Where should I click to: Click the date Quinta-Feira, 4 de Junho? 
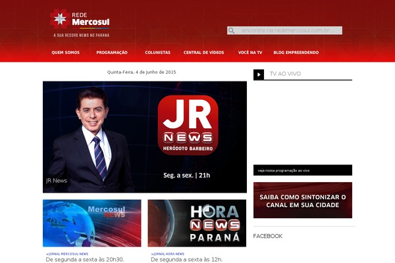pyautogui.click(x=142, y=72)
